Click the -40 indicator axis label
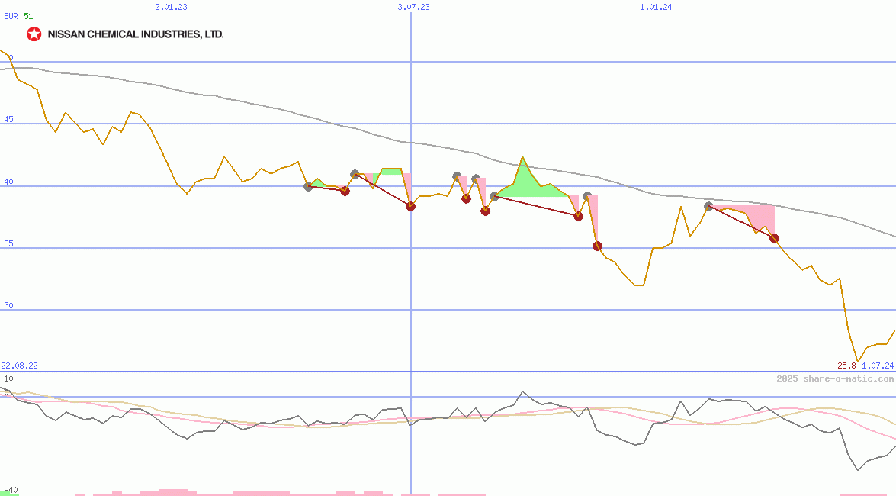Viewport: 896px width, 496px height. [x=10, y=491]
